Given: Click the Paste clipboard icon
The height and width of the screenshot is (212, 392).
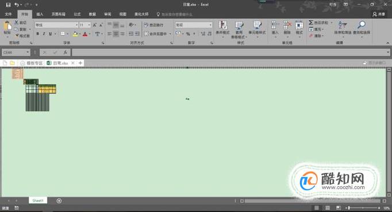Looking at the screenshot, I should click(7, 26).
